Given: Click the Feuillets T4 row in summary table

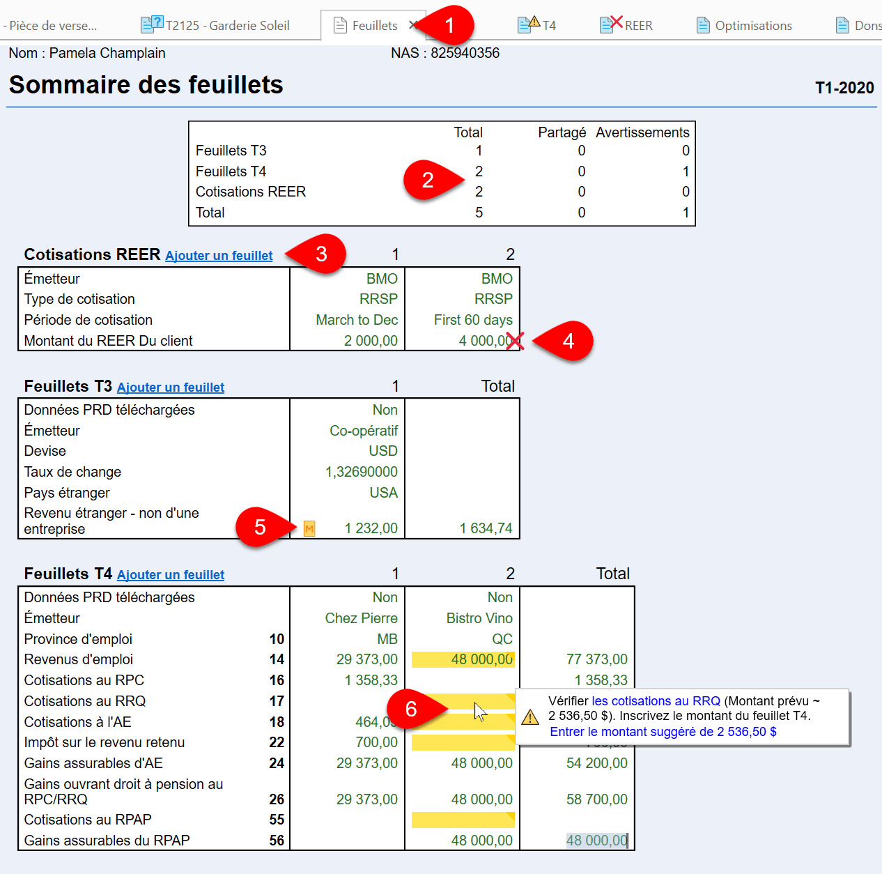Looking at the screenshot, I should [x=442, y=171].
